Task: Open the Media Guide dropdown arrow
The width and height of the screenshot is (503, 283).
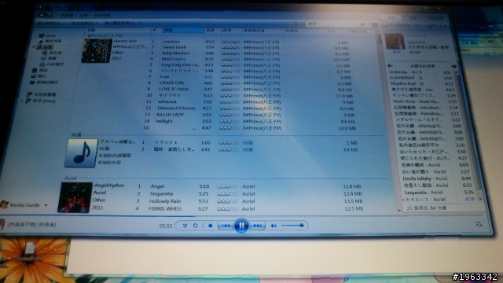Action: point(46,205)
